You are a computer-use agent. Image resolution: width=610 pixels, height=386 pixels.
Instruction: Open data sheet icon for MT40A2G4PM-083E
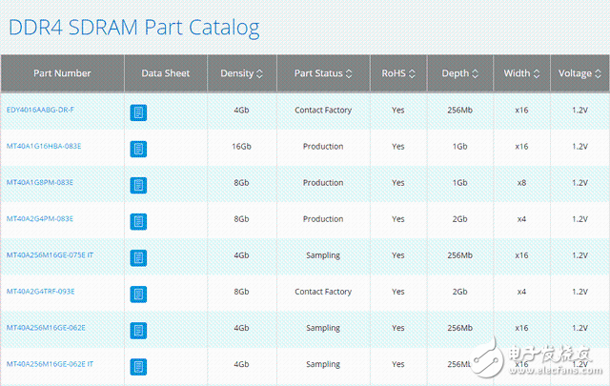(x=138, y=220)
